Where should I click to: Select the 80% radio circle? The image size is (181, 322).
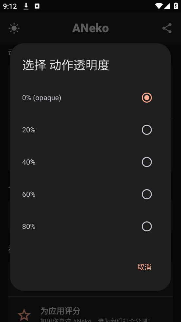pyautogui.click(x=147, y=226)
